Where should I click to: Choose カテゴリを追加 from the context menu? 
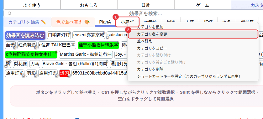(193, 27)
